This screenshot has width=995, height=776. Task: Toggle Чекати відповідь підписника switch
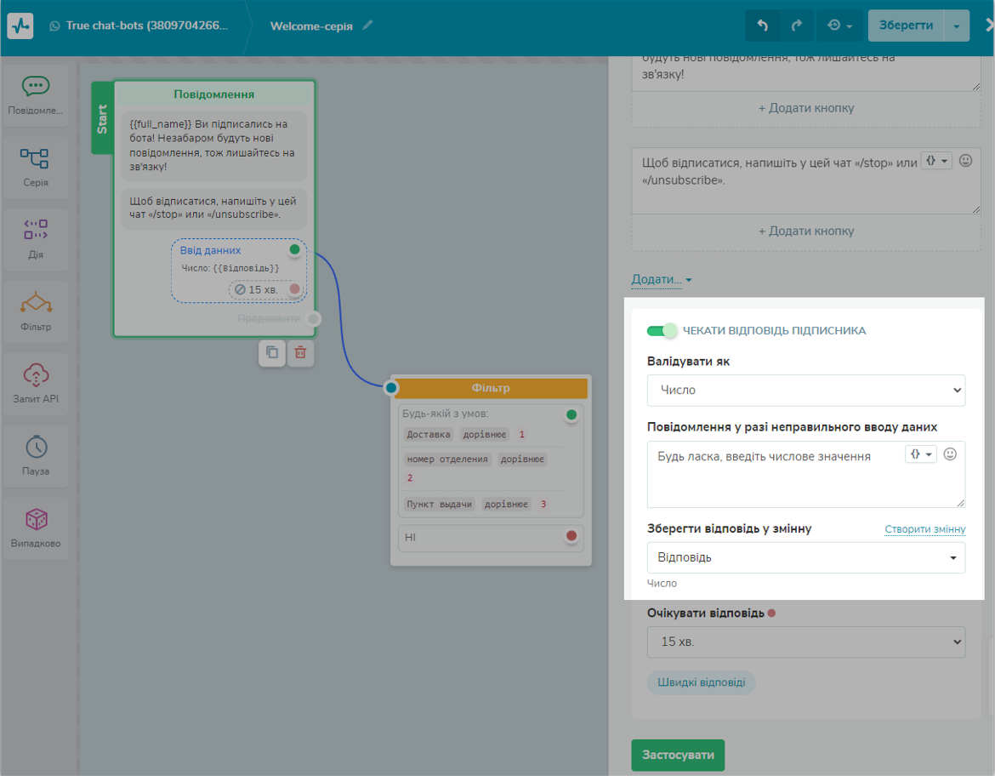point(662,330)
